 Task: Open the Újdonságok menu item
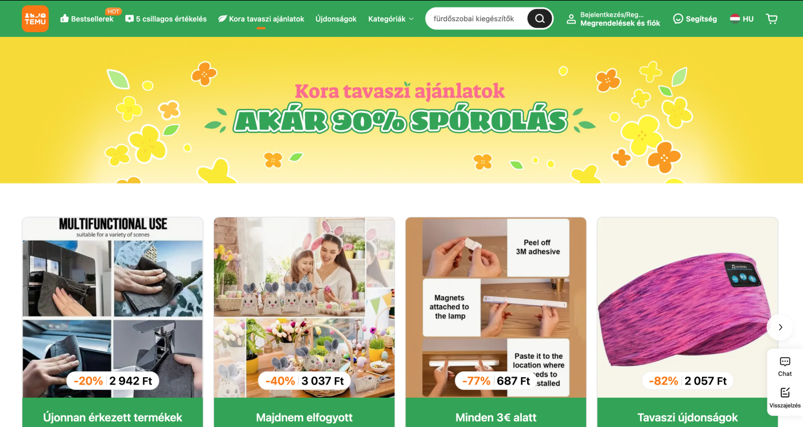pos(336,18)
